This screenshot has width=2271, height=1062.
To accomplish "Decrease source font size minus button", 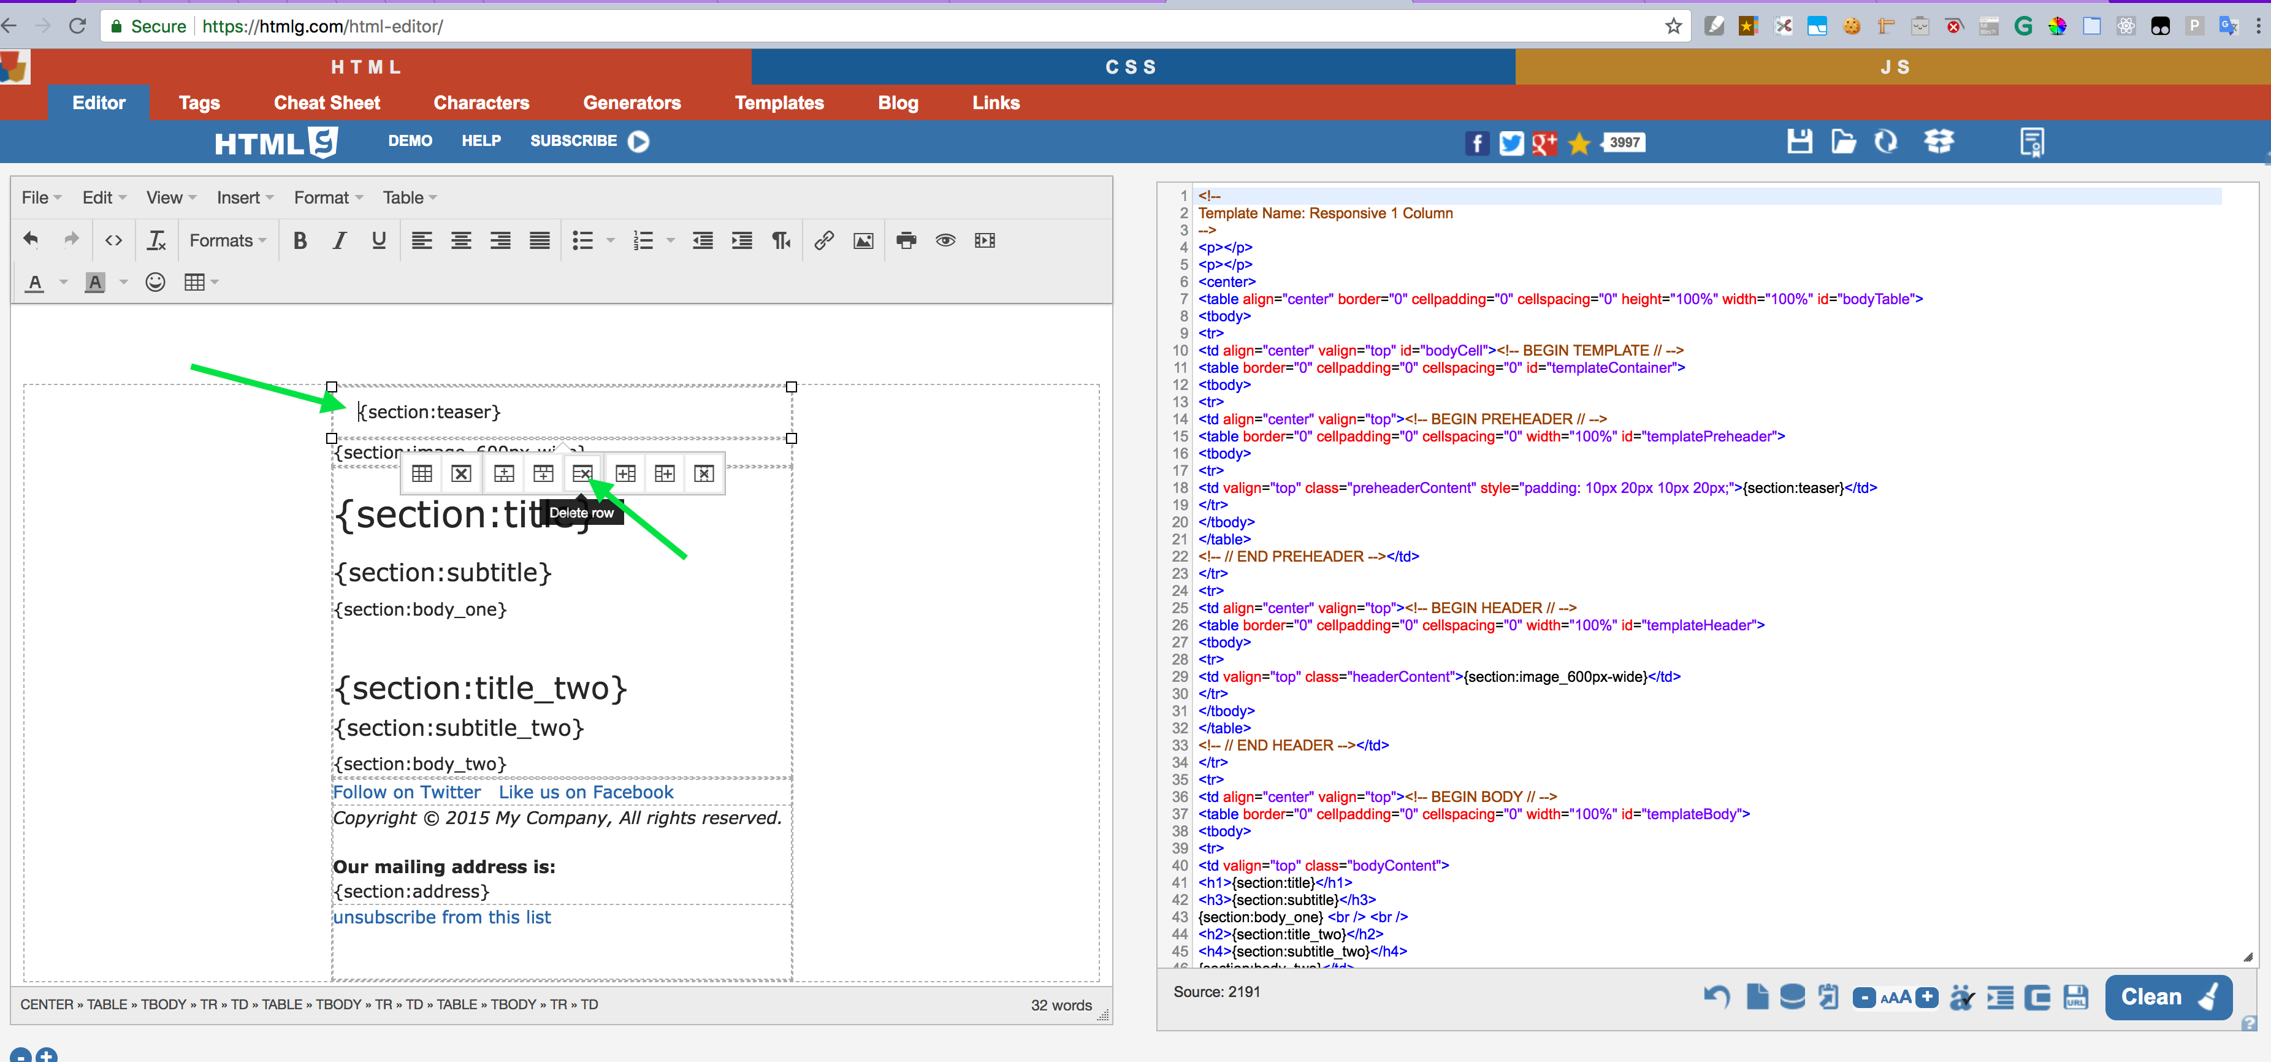I will tap(1864, 998).
